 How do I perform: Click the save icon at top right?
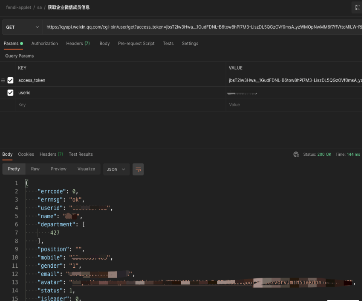click(358, 7)
